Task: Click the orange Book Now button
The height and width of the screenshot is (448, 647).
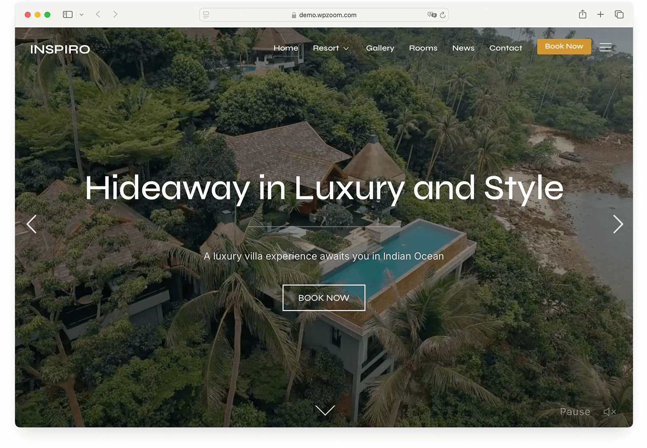Action: coord(564,46)
